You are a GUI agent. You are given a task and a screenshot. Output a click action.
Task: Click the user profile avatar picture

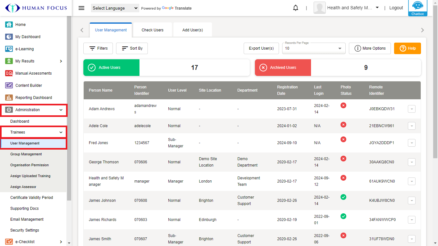pos(319,8)
